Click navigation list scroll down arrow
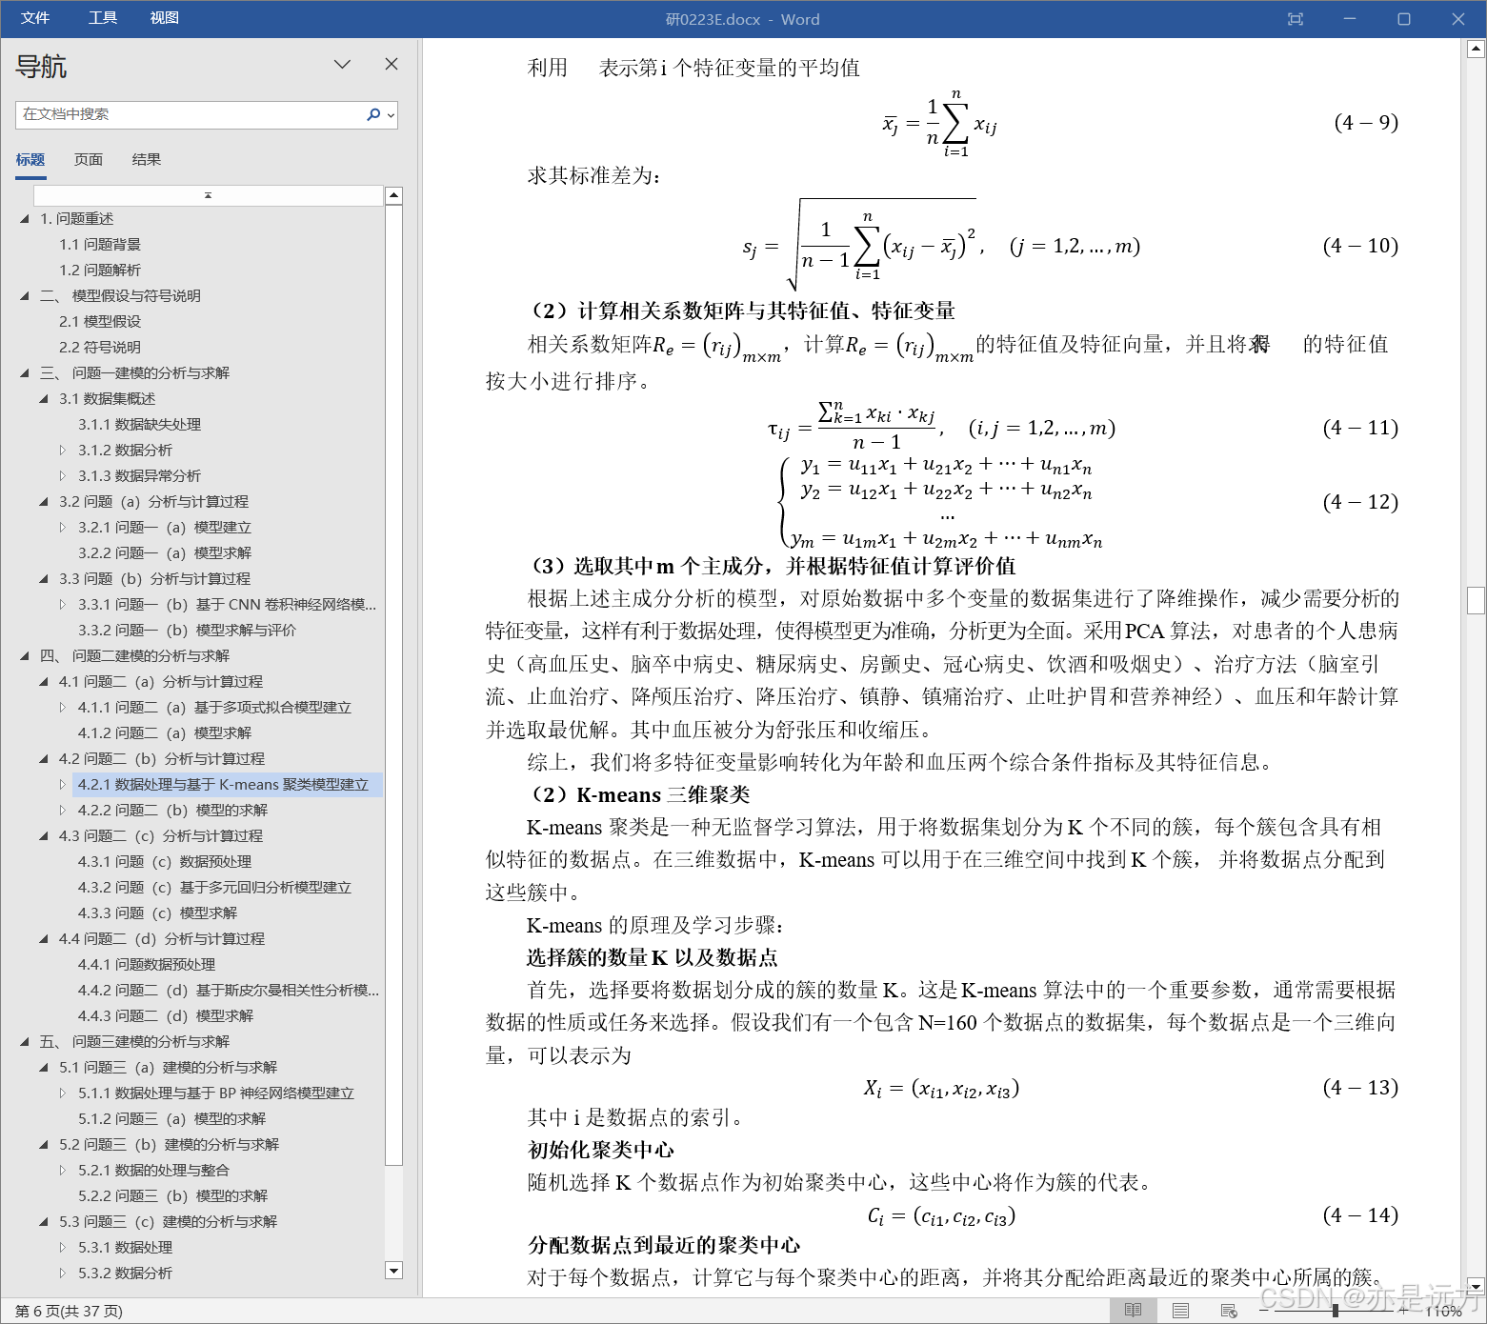 393,1270
